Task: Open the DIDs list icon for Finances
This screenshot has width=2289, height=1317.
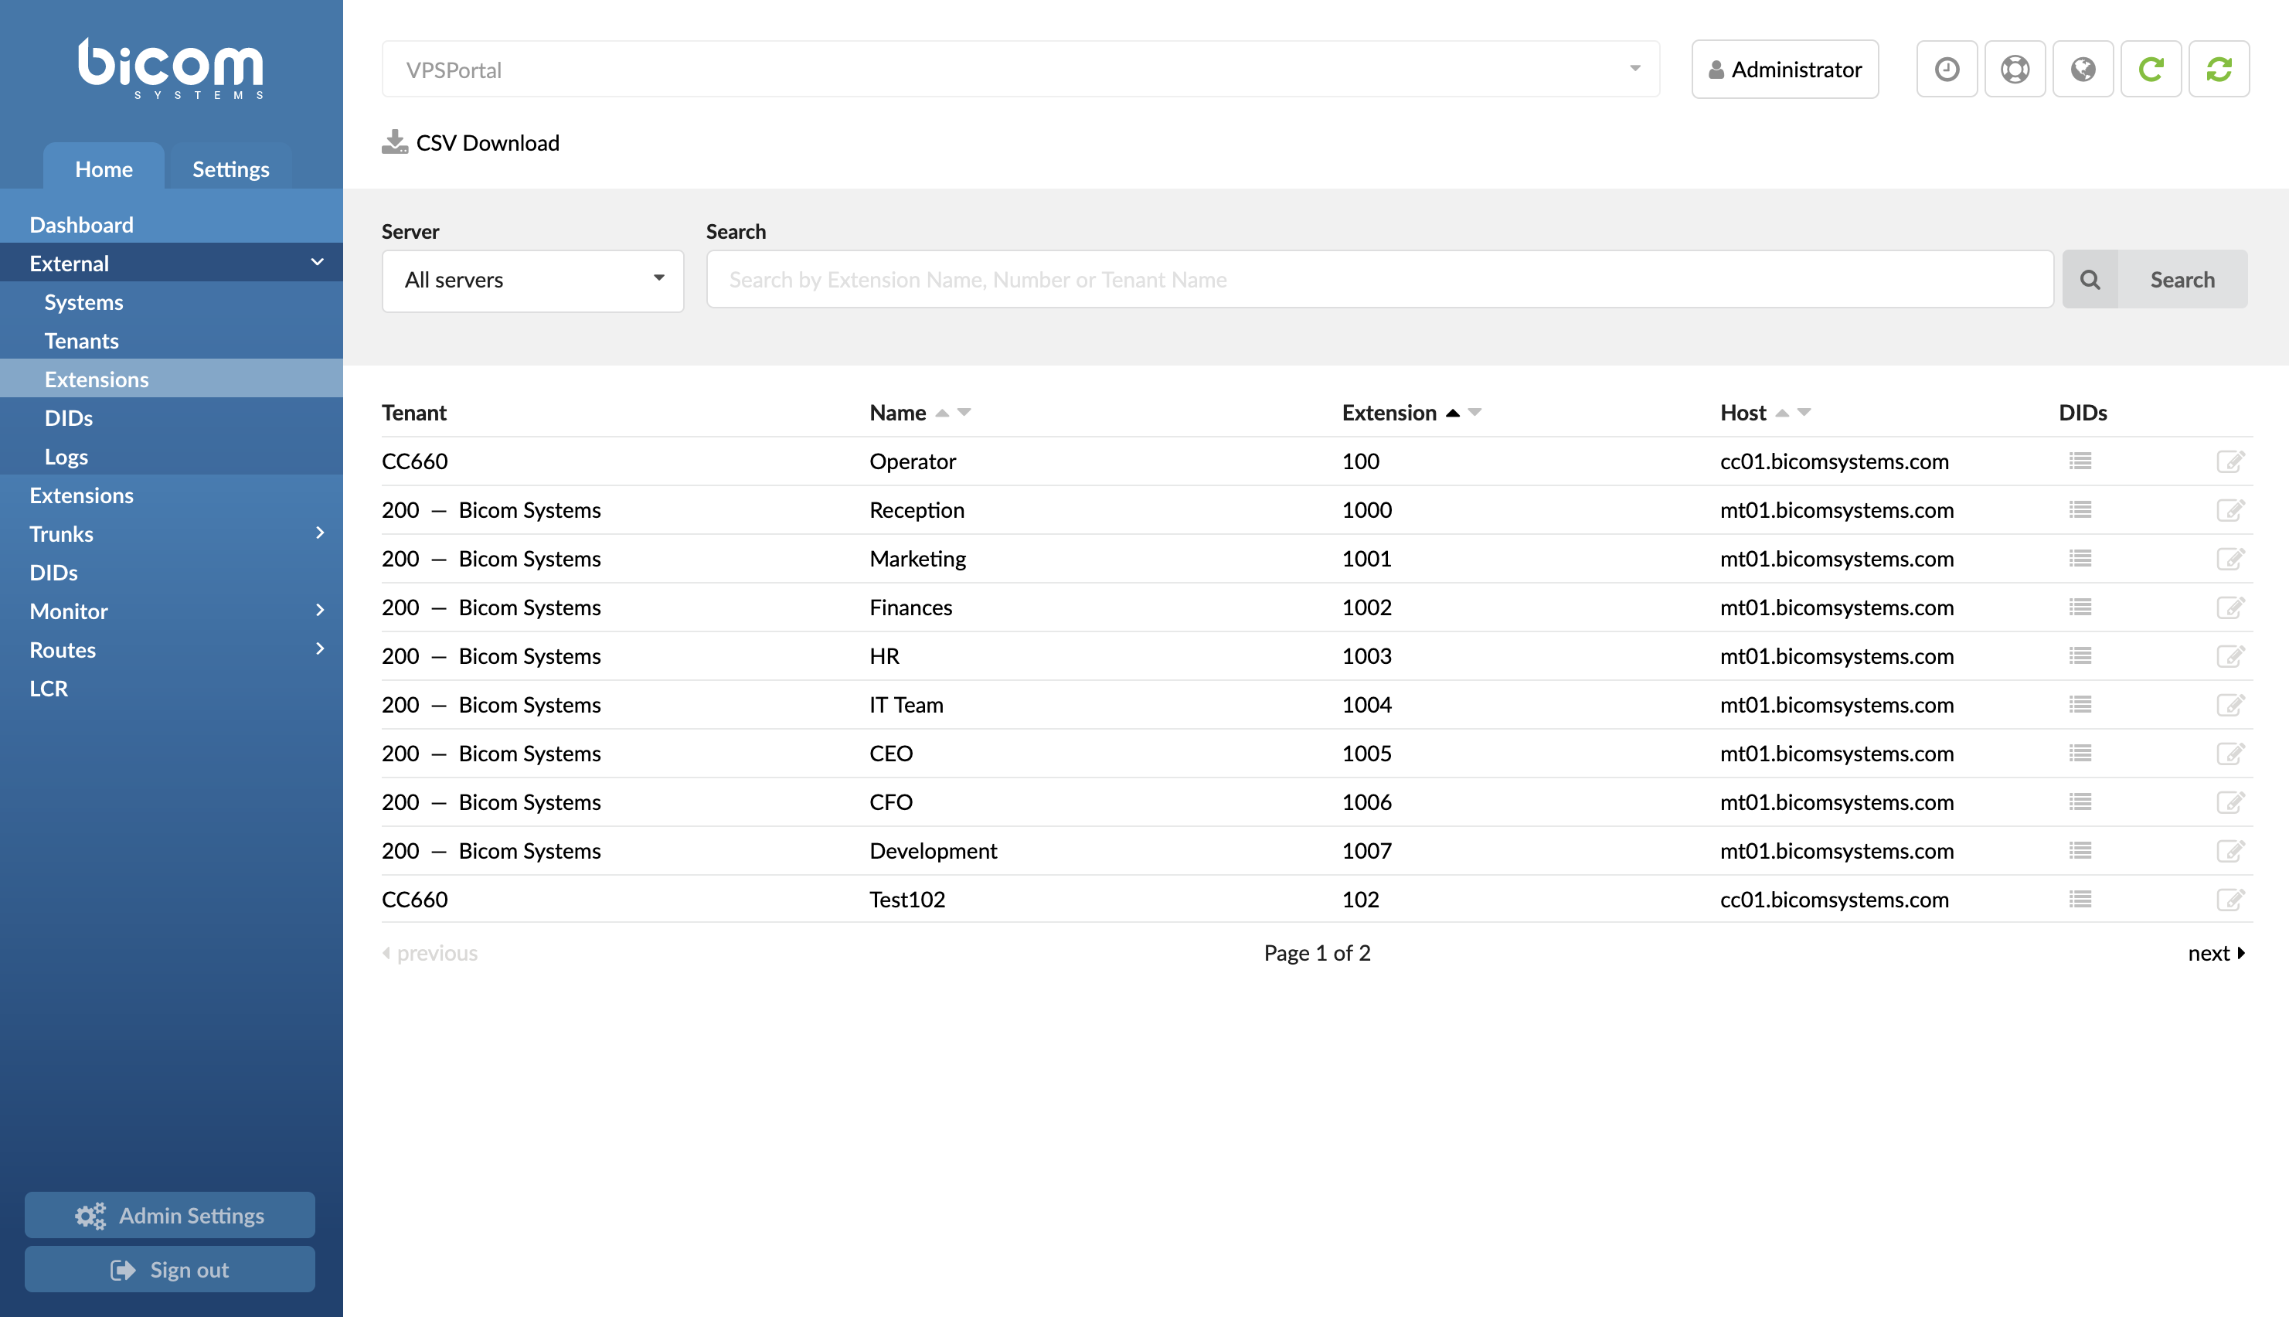Action: (x=2080, y=607)
